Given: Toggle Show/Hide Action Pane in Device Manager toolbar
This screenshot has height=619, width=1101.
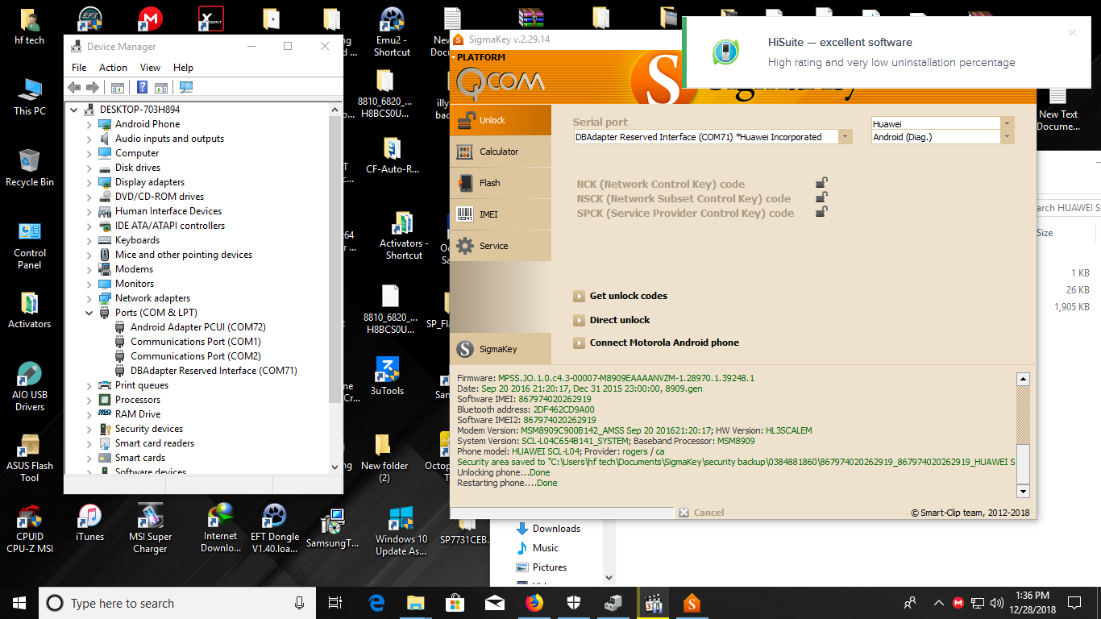Looking at the screenshot, I should (160, 87).
